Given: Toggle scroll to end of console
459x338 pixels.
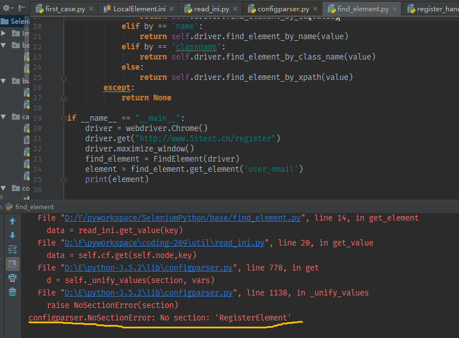Looking at the screenshot, I should coord(12,264).
